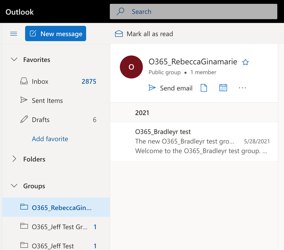Open the group files document icon
The height and width of the screenshot is (250, 284).
coord(204,88)
